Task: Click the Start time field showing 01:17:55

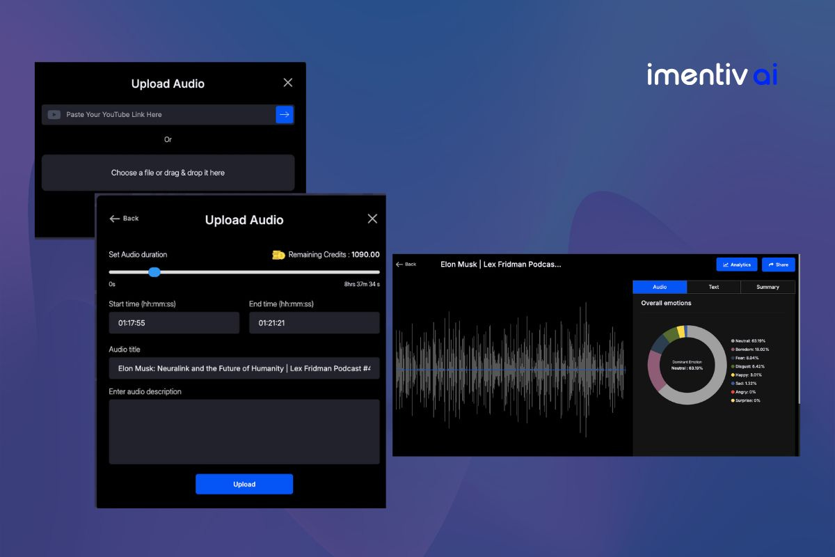Action: tap(174, 323)
